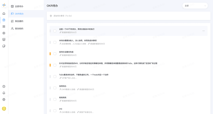This screenshot has height=114, width=213.
Task: Click person icon under '213' todo
Action: 60,112
